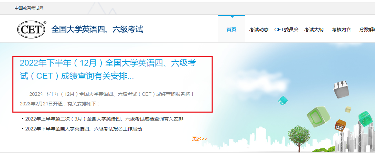This screenshot has height=161, width=375.
Task: Click the small teal cube in the banner
Action: click(x=283, y=101)
